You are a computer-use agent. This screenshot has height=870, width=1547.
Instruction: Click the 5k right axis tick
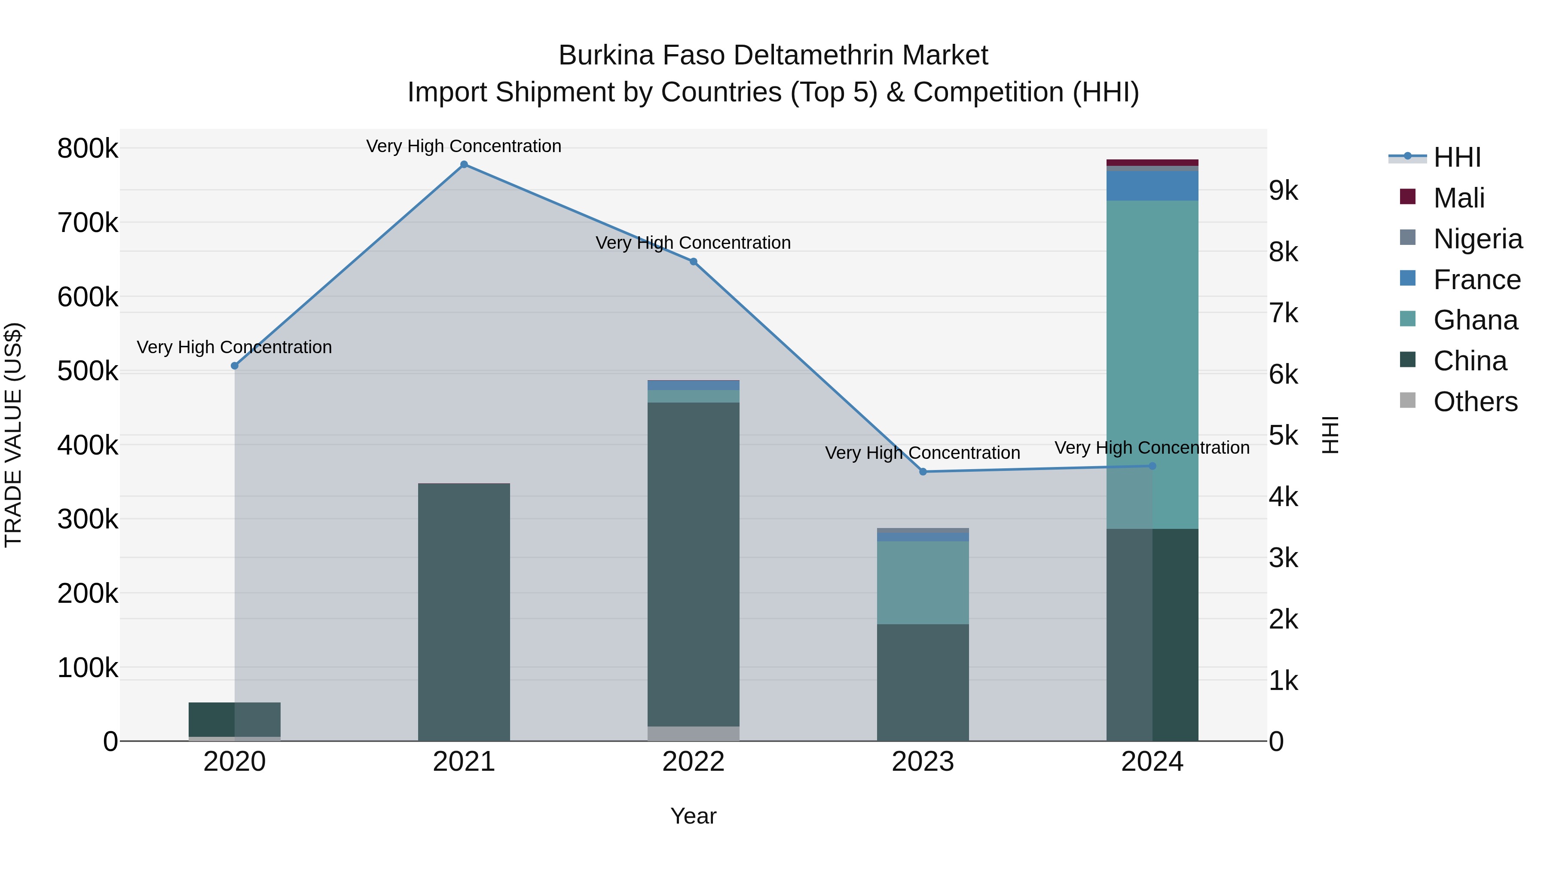pyautogui.click(x=1283, y=435)
